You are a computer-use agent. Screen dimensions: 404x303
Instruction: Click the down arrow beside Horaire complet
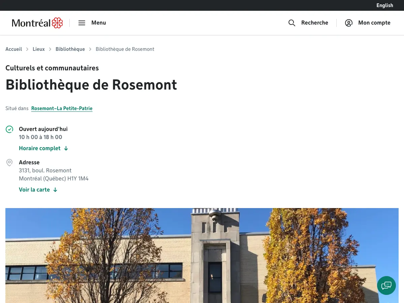click(66, 148)
